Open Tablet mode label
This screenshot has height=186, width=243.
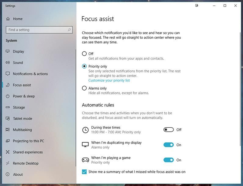click(23, 118)
